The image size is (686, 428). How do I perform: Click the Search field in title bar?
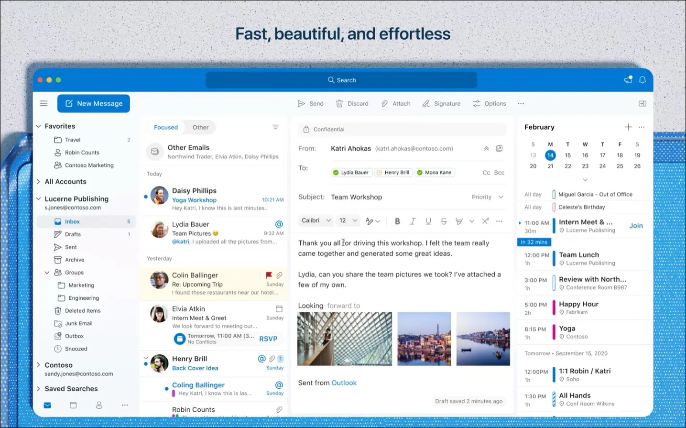341,80
